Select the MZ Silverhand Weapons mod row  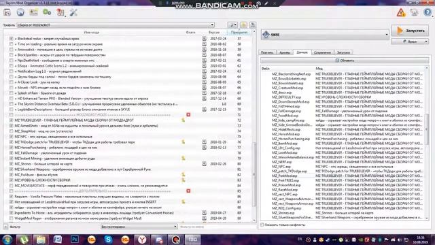(128, 169)
